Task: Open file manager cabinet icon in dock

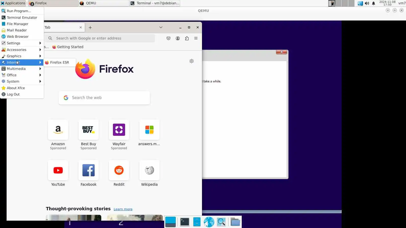Action: pos(197,222)
